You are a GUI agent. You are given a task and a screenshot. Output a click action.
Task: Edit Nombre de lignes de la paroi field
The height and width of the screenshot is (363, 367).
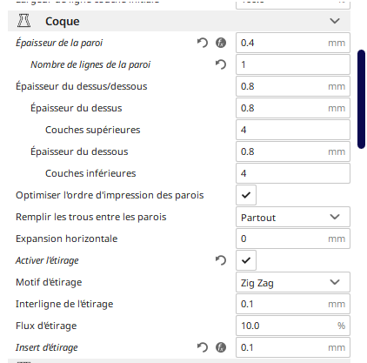coord(293,64)
